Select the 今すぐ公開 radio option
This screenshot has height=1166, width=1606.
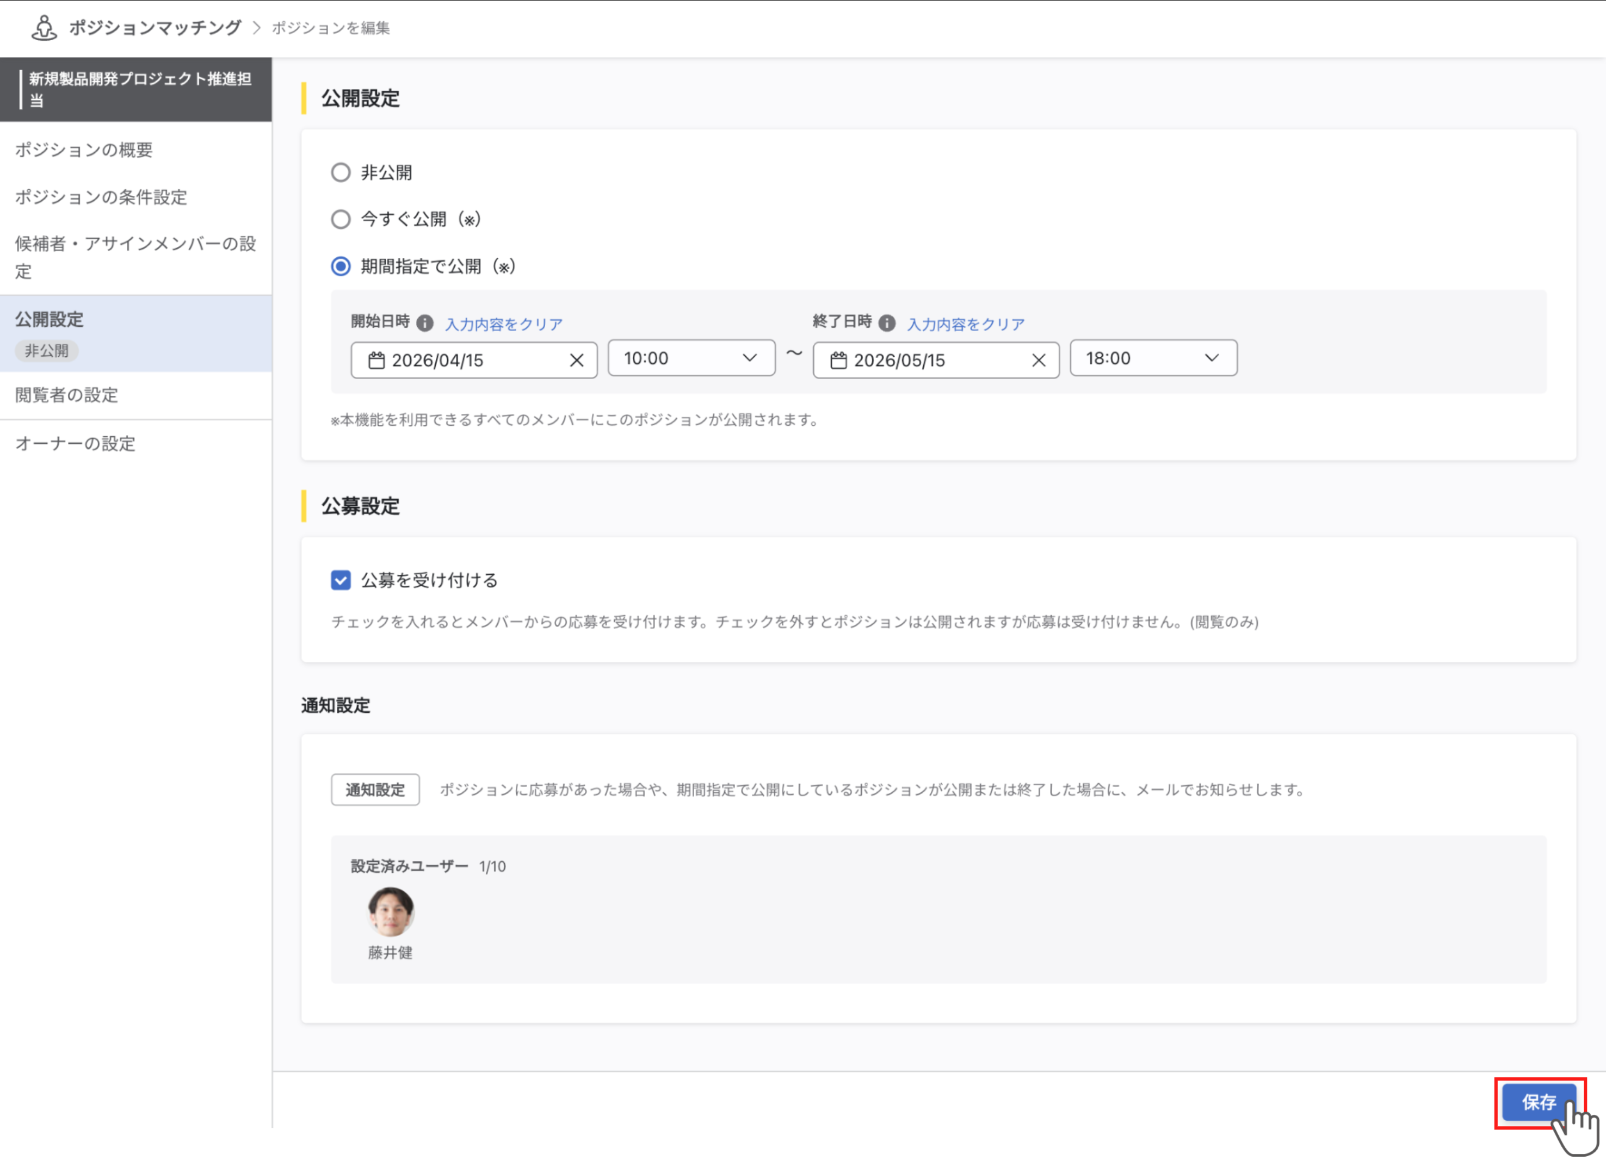[x=341, y=220]
